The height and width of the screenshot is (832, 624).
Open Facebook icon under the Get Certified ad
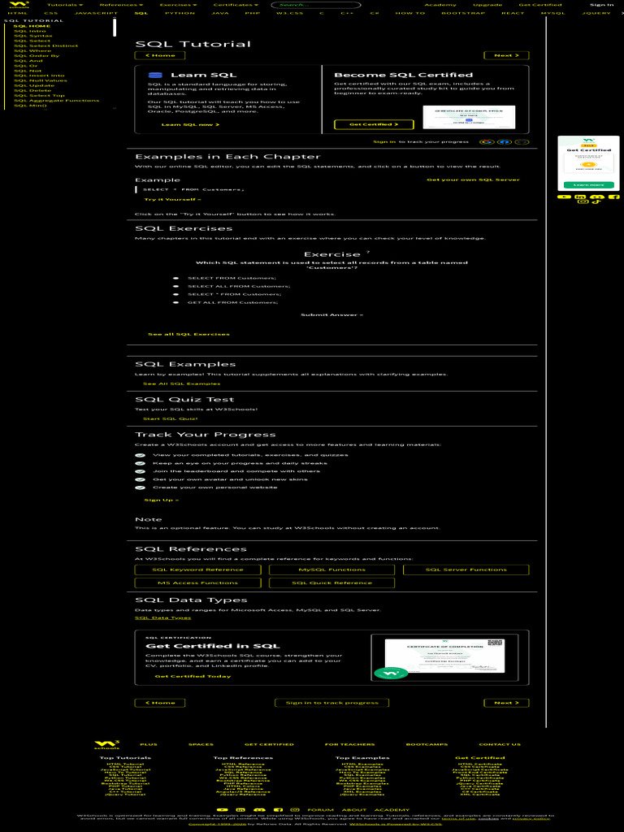pyautogui.click(x=613, y=197)
